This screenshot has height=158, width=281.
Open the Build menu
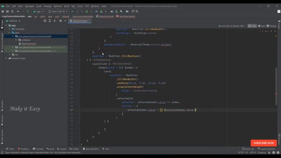coord(67,6)
